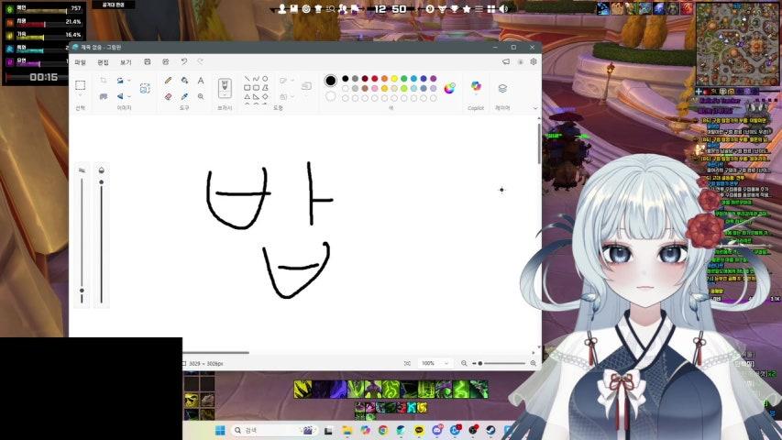The height and width of the screenshot is (440, 782).
Task: Open the 보기 (View) menu
Action: (126, 62)
